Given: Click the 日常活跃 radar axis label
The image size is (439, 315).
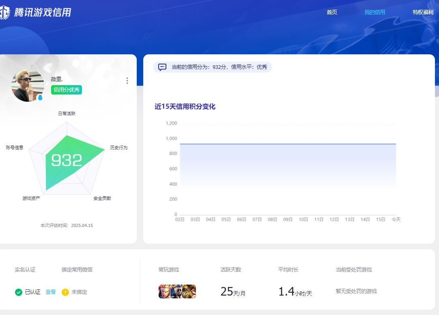Looking at the screenshot, I should (x=67, y=113).
